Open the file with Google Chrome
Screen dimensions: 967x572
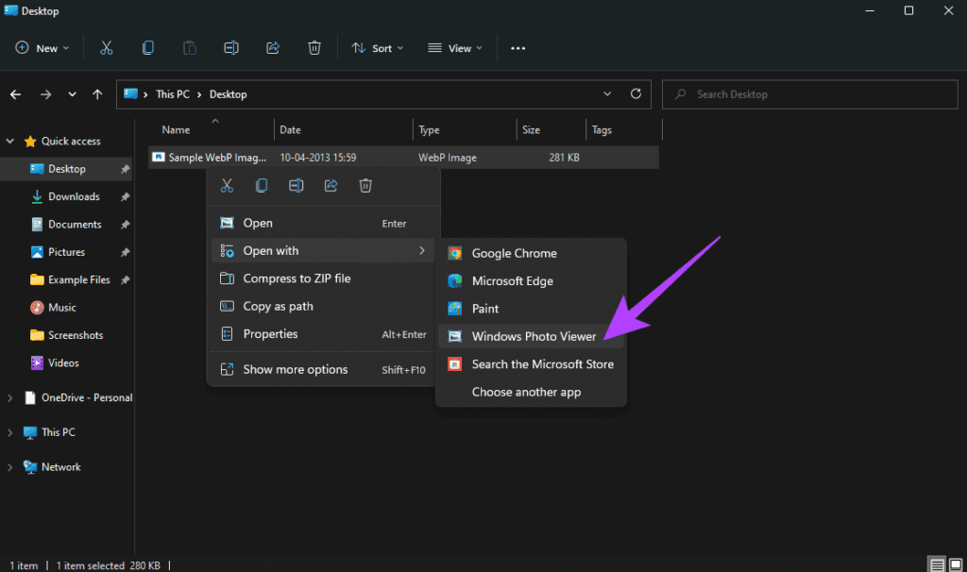point(531,253)
